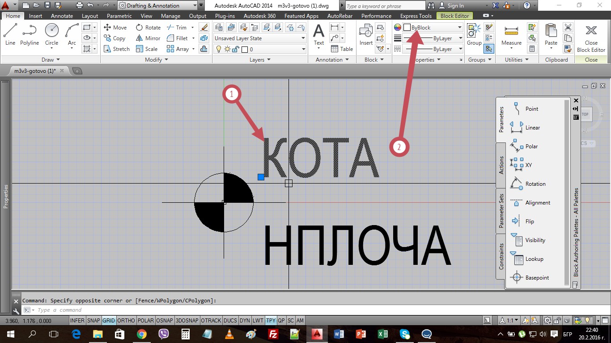Add a Linear parameter
Screen dimensions: 611x343
(526, 127)
